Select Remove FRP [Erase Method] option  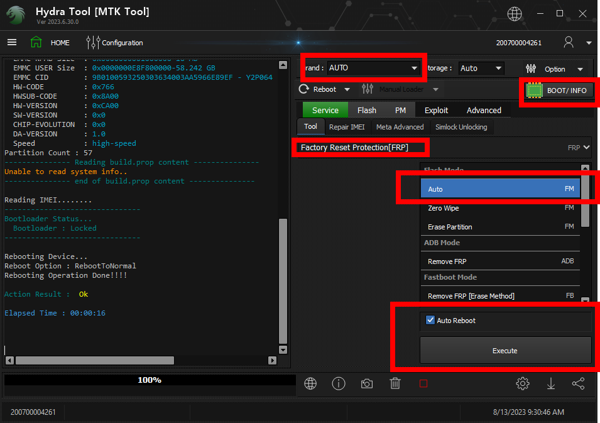[x=500, y=296]
